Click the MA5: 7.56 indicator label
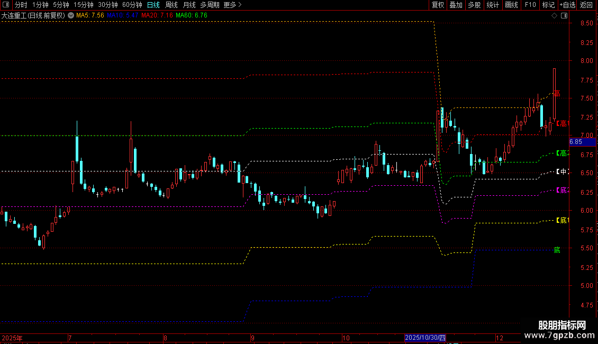The height and width of the screenshot is (344, 598). coord(90,15)
